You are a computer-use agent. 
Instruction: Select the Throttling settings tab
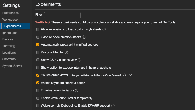click(x=9, y=46)
